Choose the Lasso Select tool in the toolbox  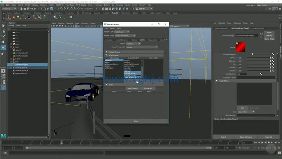[x=4, y=31]
